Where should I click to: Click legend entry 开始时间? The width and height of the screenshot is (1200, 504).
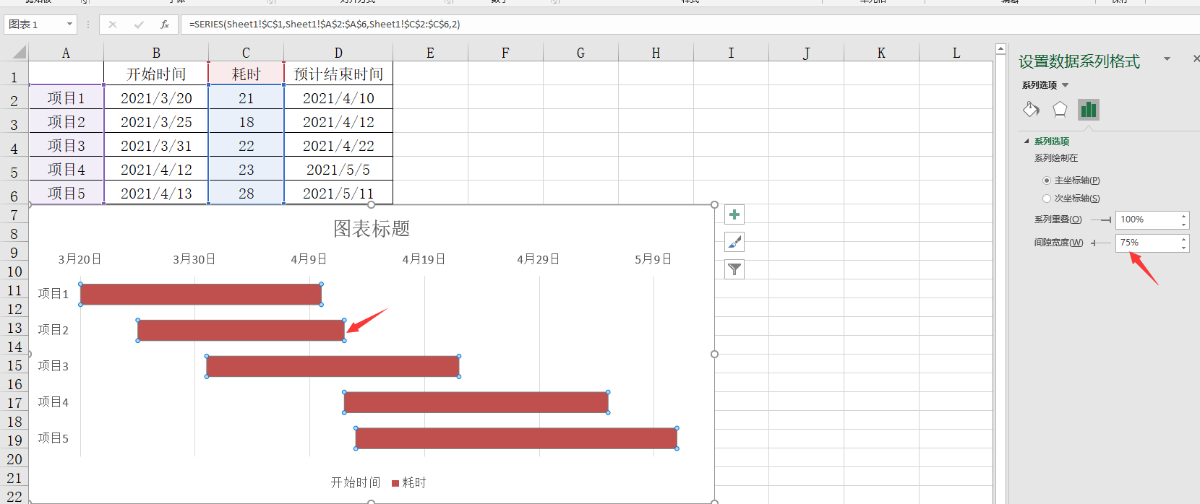point(355,482)
